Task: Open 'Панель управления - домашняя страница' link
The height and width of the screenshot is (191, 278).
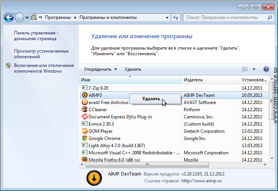Action: click(36, 36)
